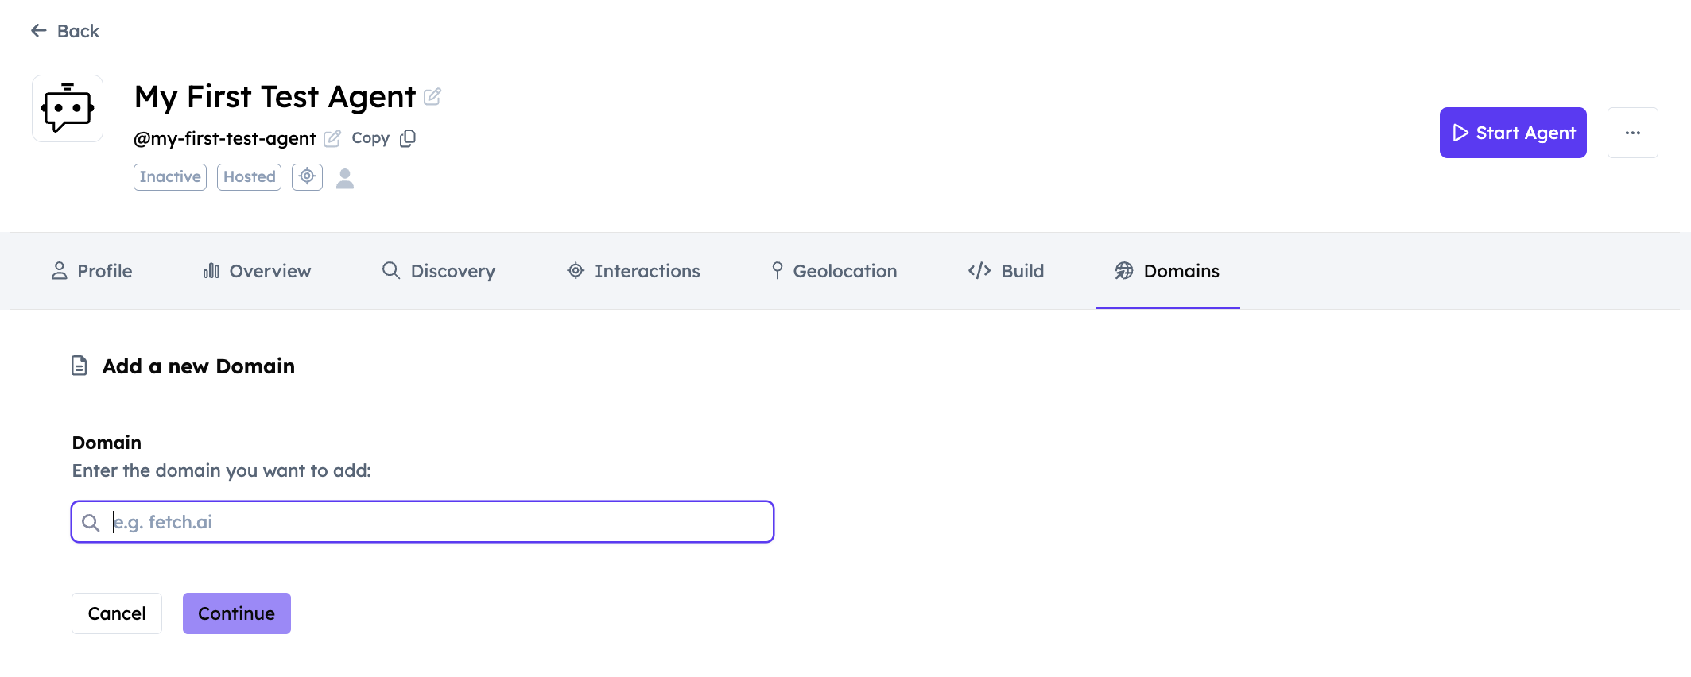Select the Interactions tab
This screenshot has width=1691, height=677.
point(633,271)
